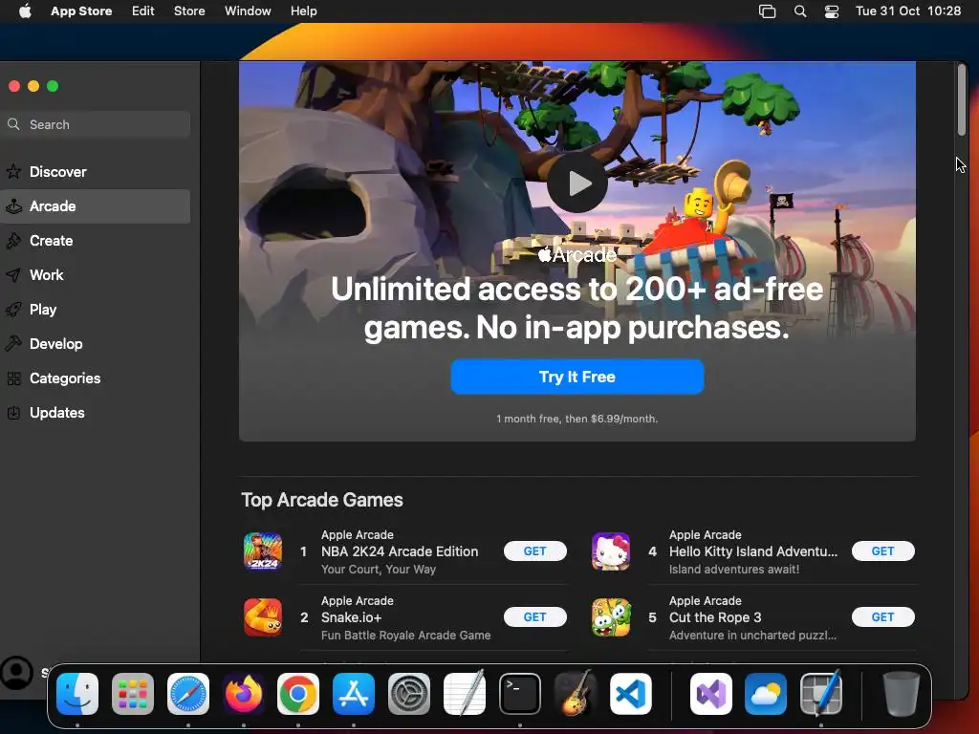
Task: Open the Store menu
Action: (189, 11)
